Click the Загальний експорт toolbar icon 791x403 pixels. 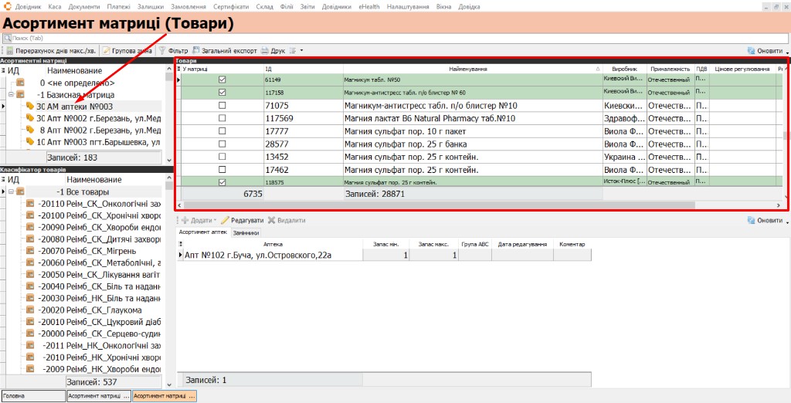pos(195,50)
